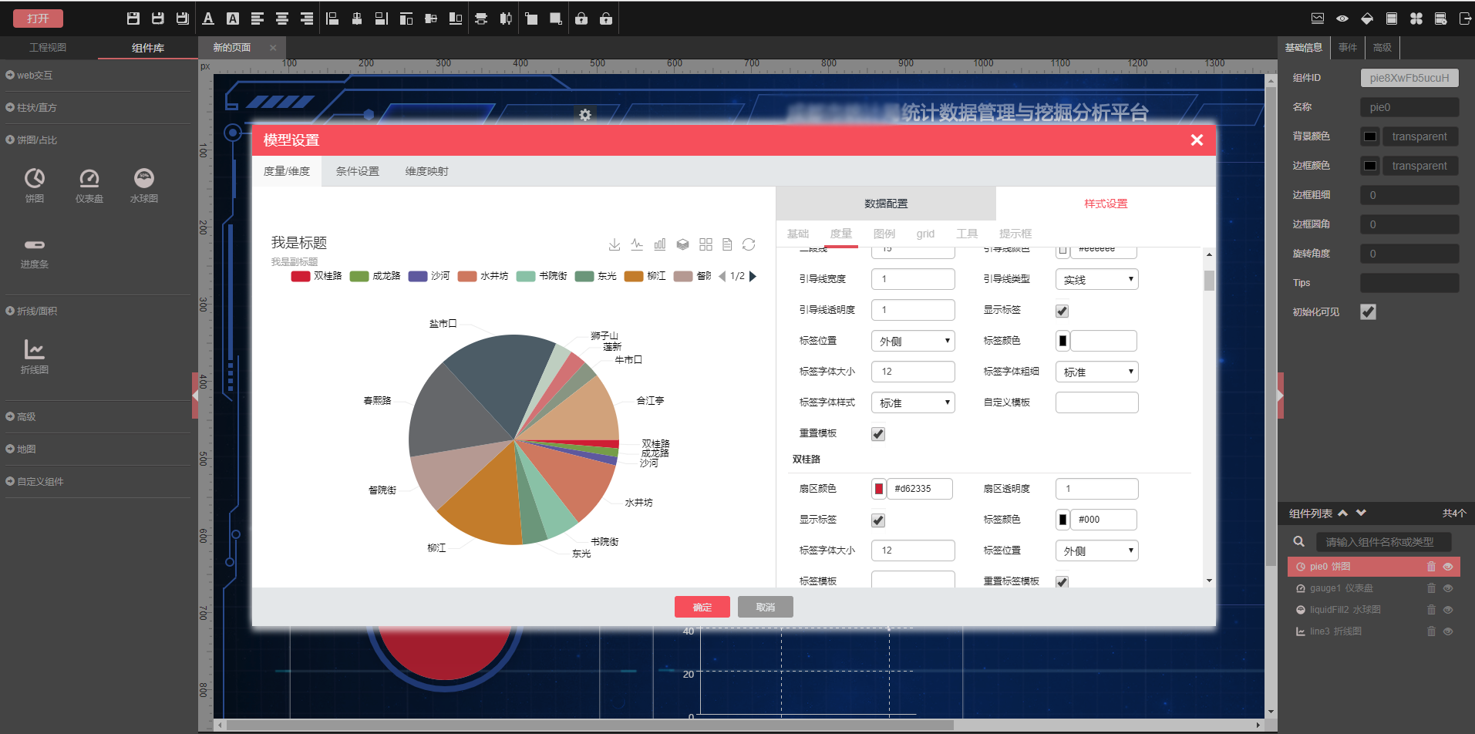Click the refresh icon in chart toolbox
Image resolution: width=1475 pixels, height=734 pixels.
748,244
